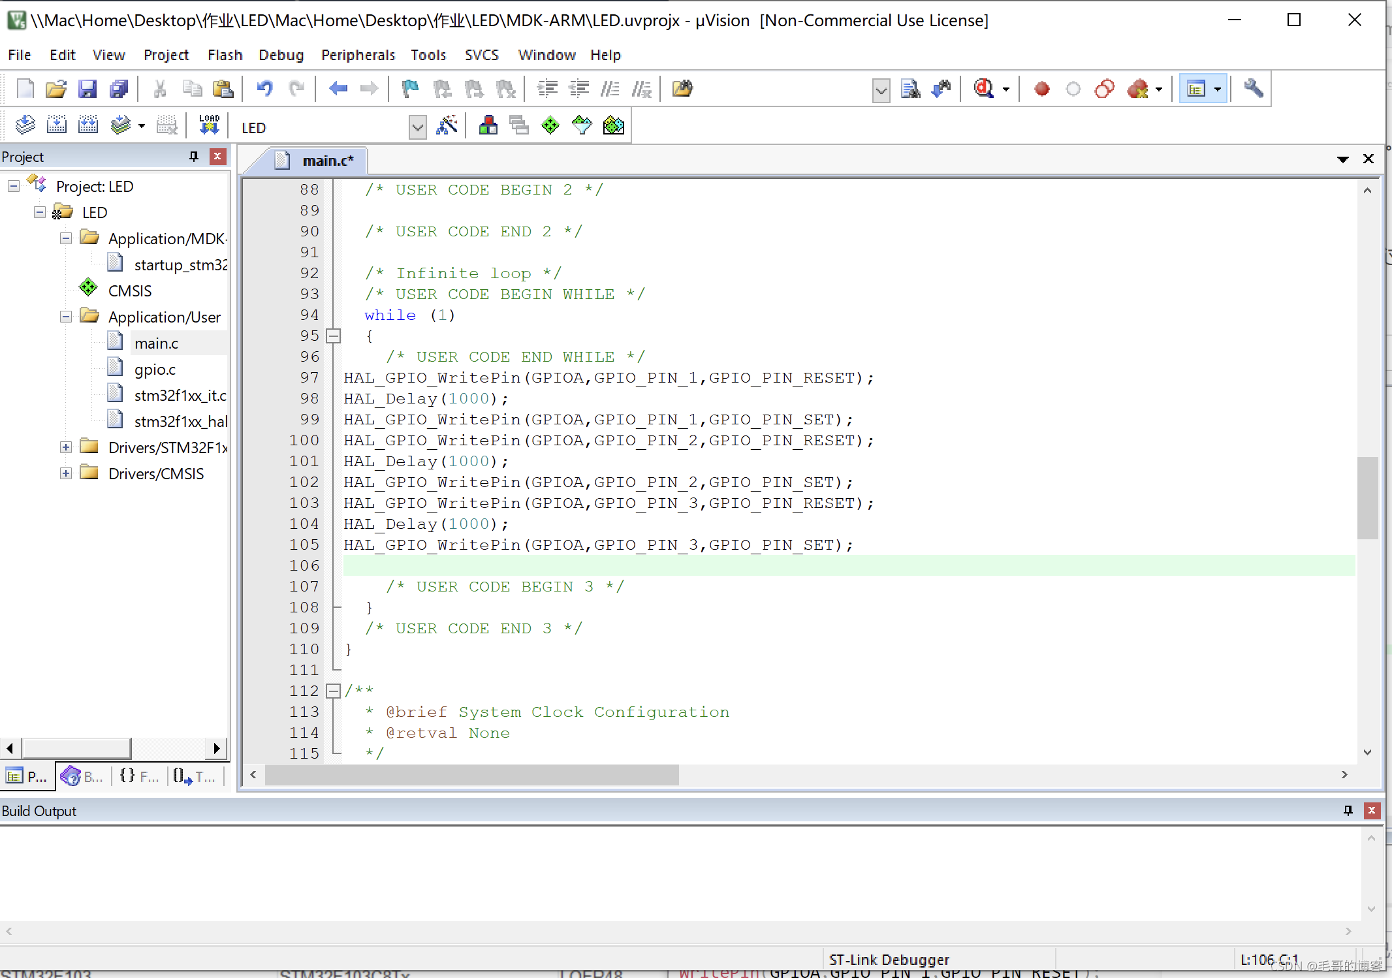This screenshot has height=978, width=1392.
Task: Open the Peripherals menu
Action: tap(358, 55)
